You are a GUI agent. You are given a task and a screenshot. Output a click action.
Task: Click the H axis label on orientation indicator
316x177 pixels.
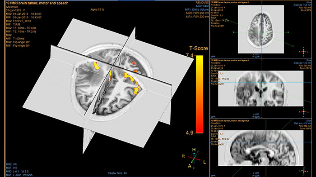tap(194, 150)
